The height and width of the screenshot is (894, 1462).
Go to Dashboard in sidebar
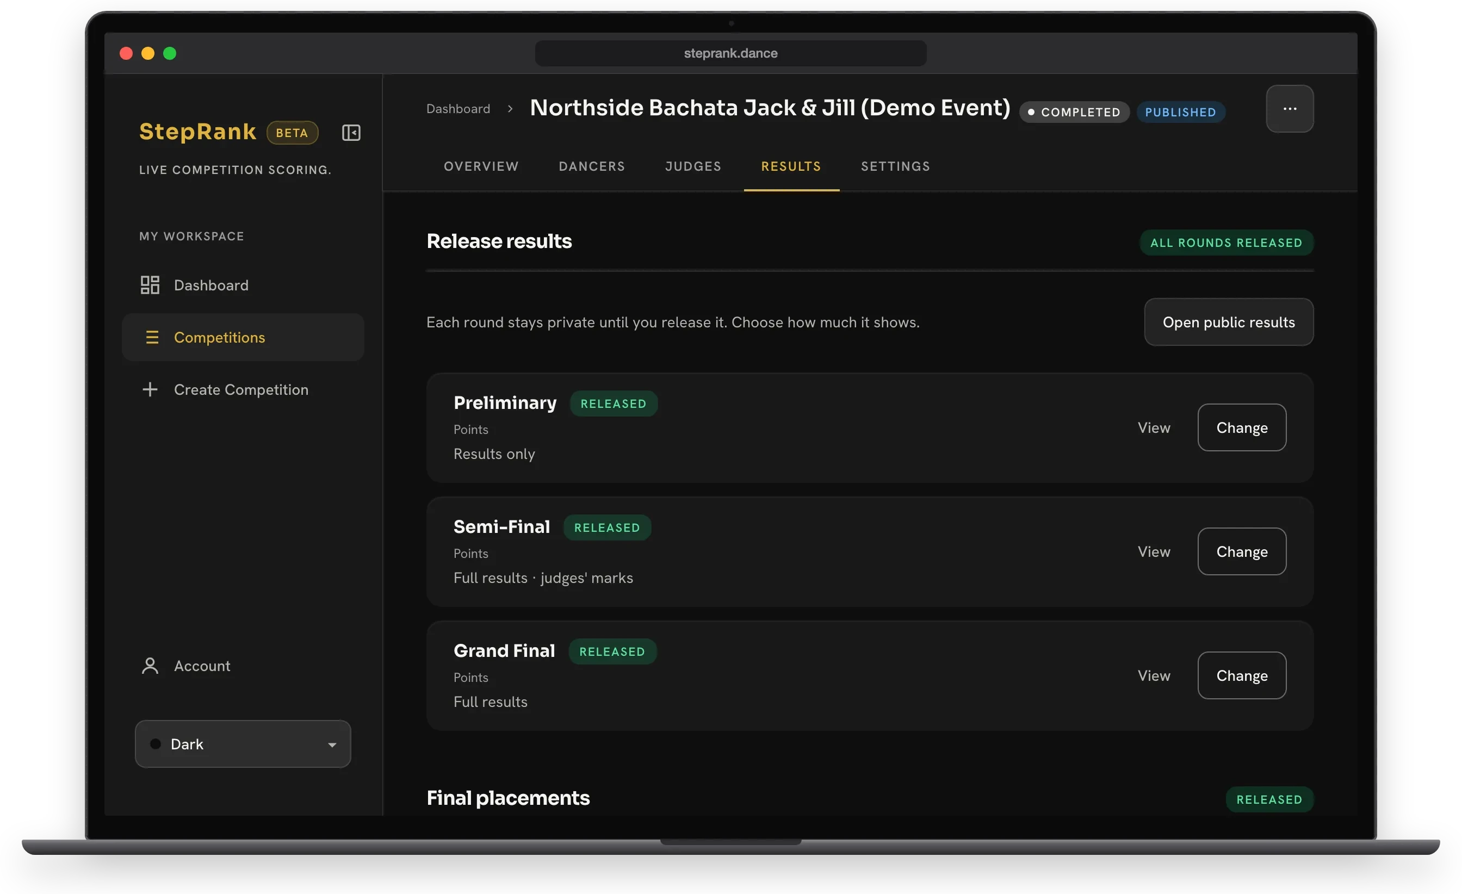click(243, 285)
